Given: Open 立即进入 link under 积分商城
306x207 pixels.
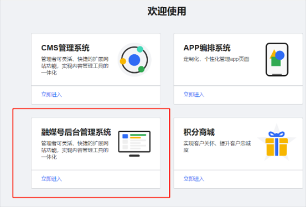Looking at the screenshot, I should pyautogui.click(x=194, y=179).
